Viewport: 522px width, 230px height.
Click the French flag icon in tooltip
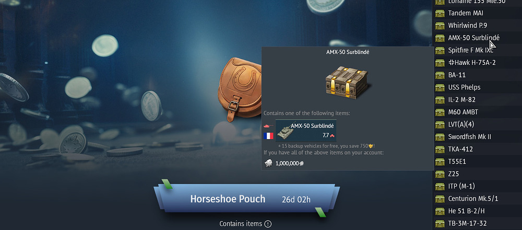(268, 136)
